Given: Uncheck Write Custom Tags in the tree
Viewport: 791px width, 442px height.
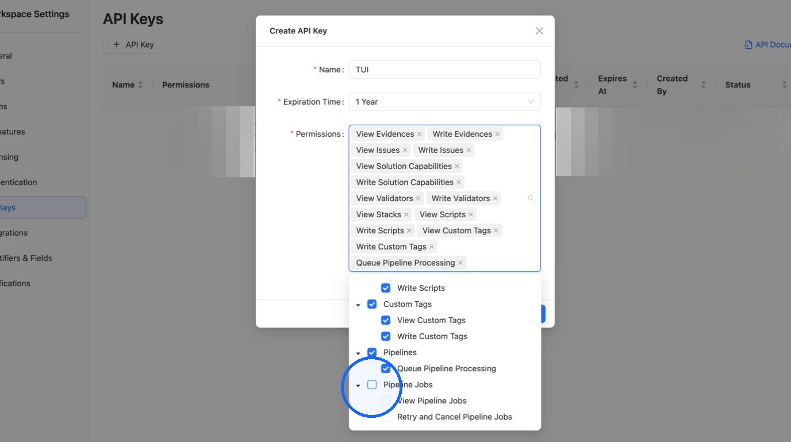Looking at the screenshot, I should coord(386,336).
